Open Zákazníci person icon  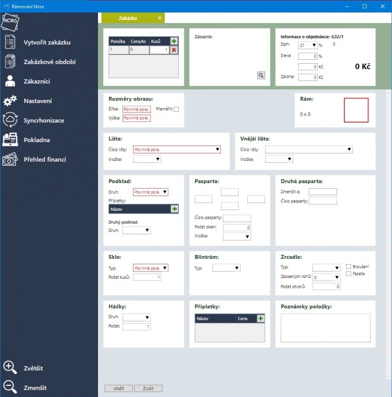click(x=10, y=81)
